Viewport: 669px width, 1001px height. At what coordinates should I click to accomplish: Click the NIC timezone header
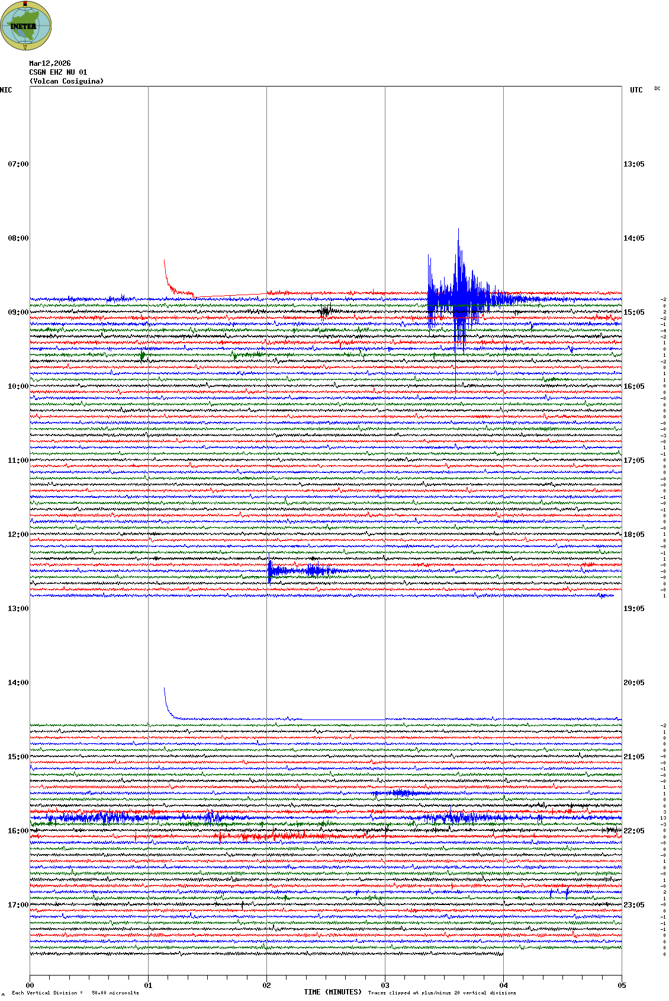pyautogui.click(x=6, y=90)
